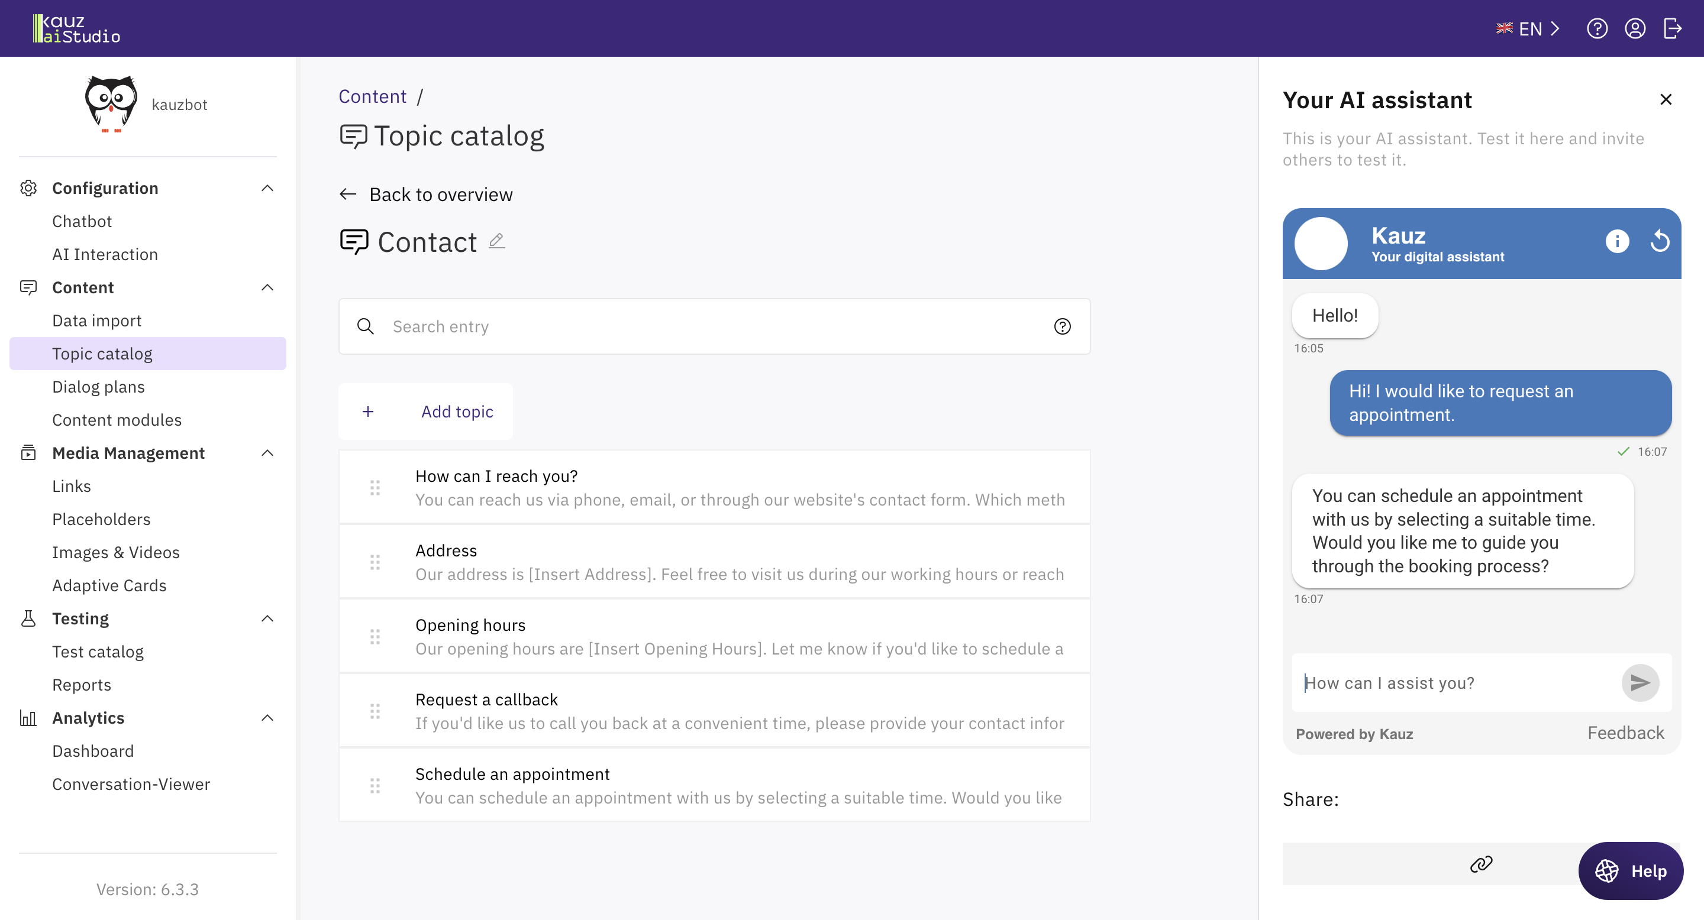Click the Content section icon

(27, 287)
